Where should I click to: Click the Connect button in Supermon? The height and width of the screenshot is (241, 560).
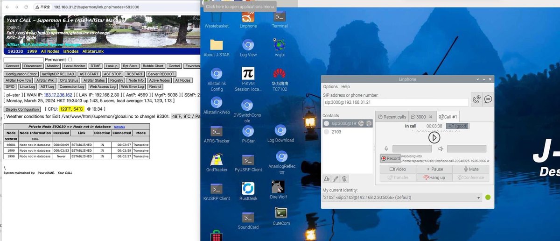click(x=12, y=66)
